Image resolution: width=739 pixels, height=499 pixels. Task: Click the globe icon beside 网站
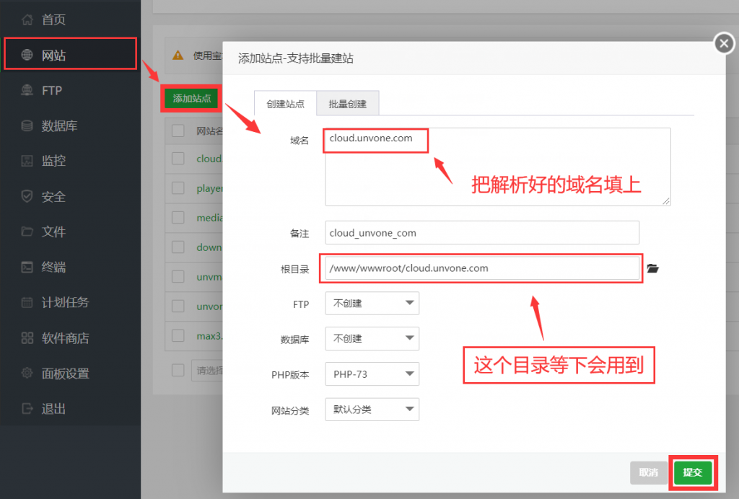[x=27, y=55]
